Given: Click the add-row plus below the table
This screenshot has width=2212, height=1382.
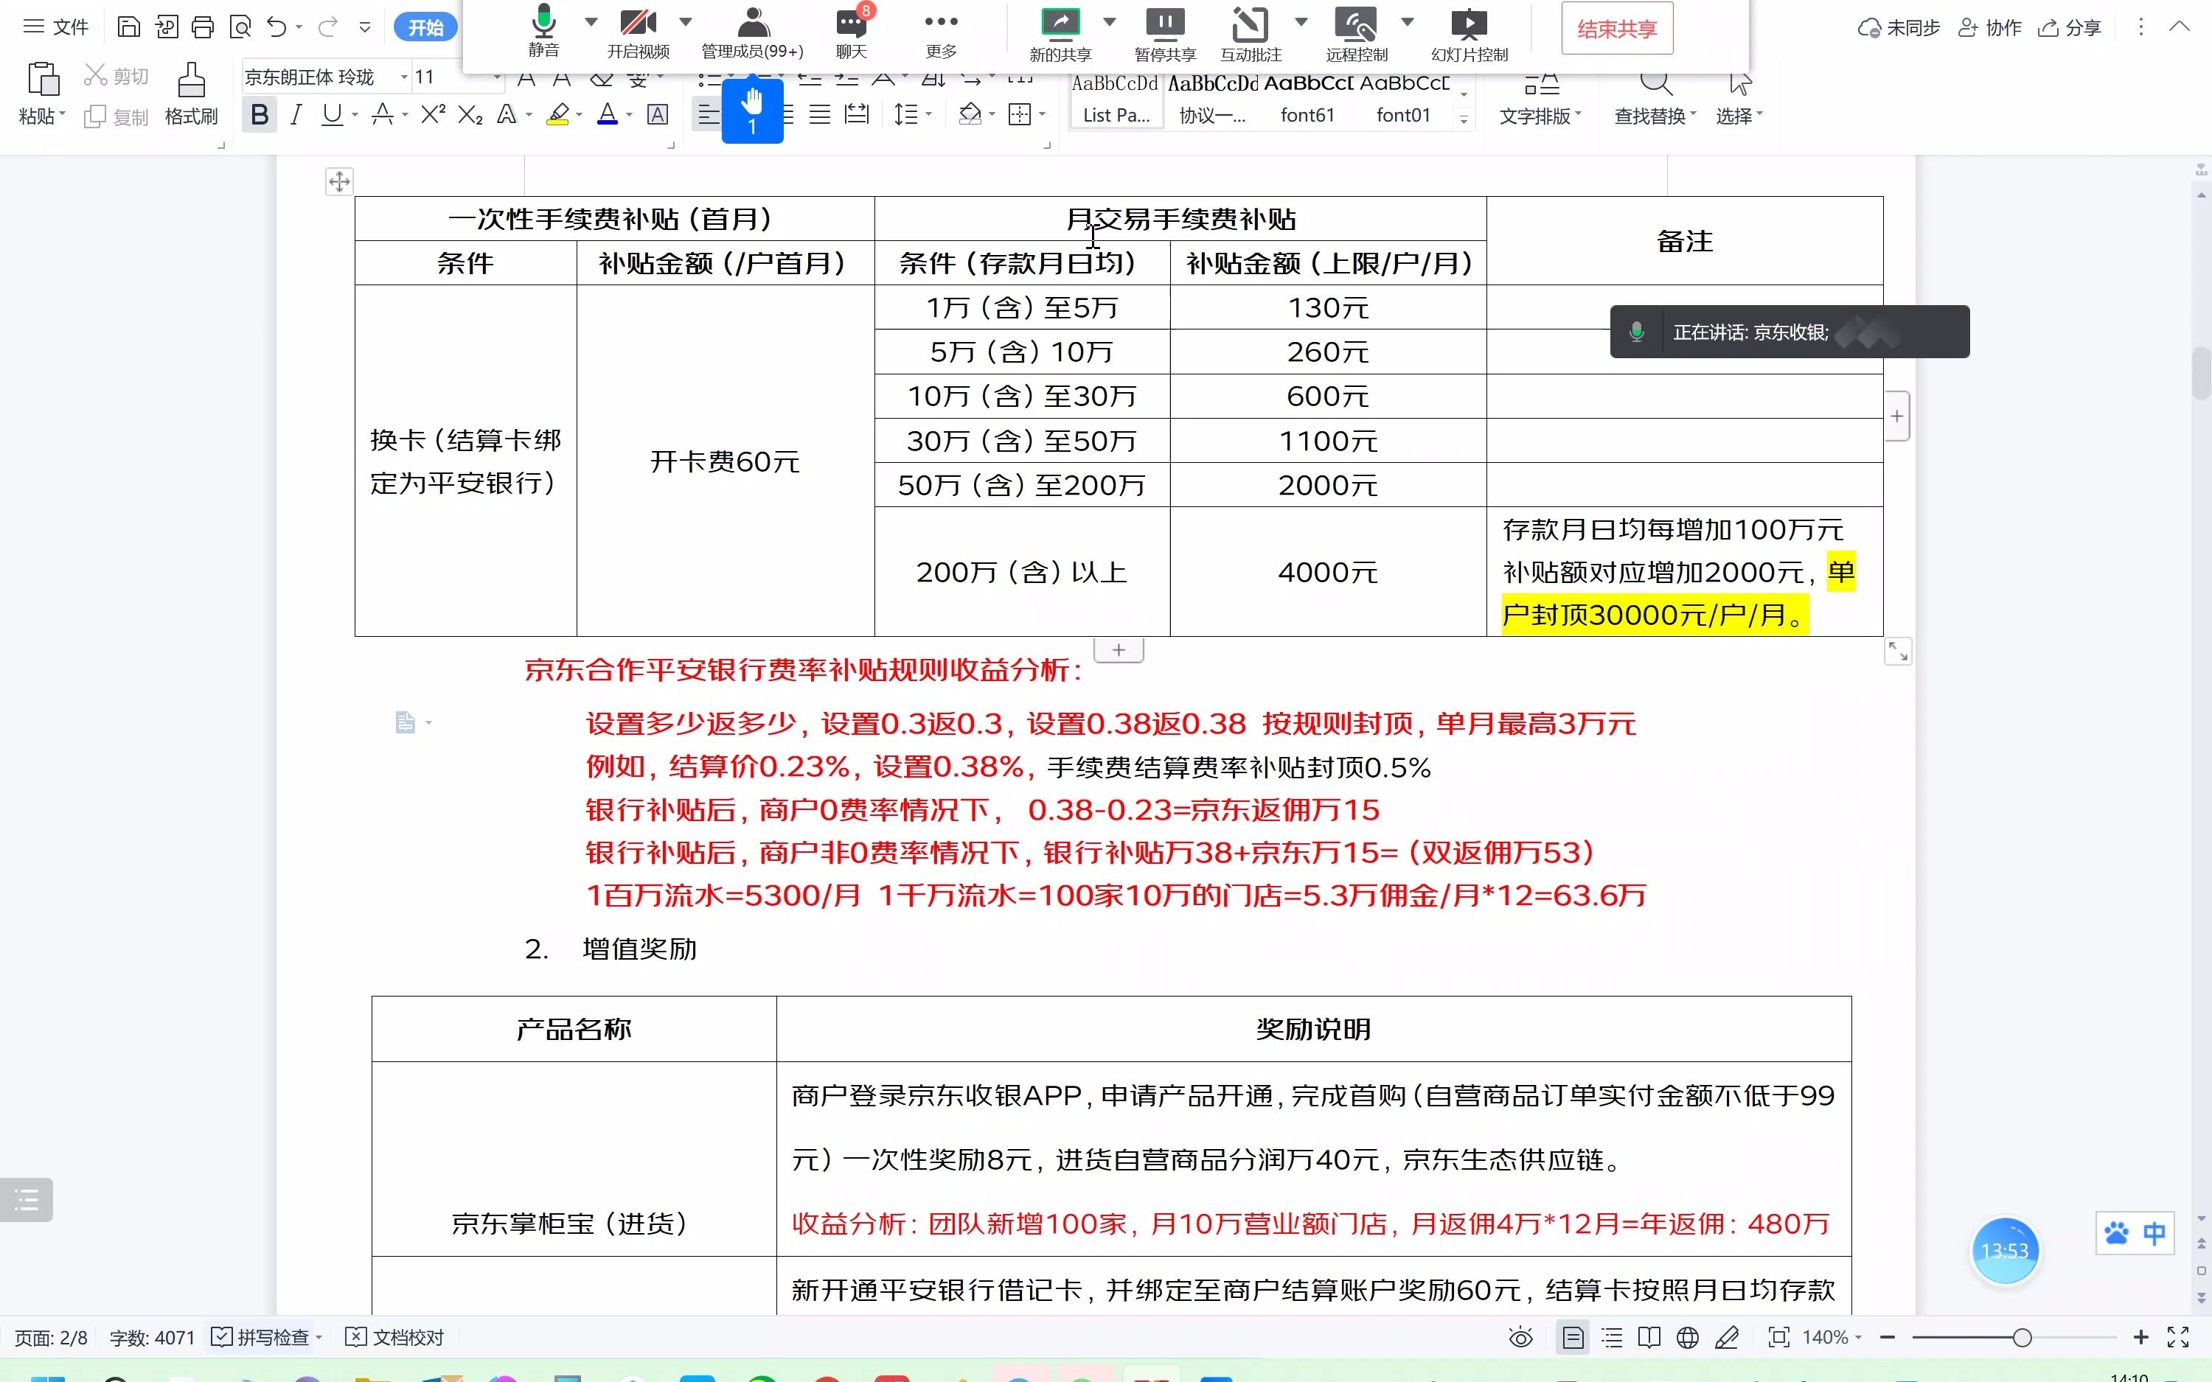Looking at the screenshot, I should click(x=1119, y=650).
